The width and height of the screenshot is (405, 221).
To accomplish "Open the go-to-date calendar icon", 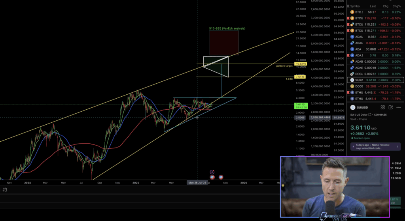I will pos(4,189).
